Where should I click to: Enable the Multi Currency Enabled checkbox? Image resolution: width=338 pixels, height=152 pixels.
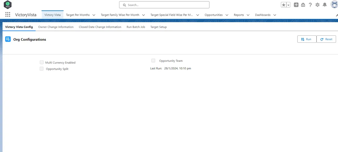pos(42,62)
